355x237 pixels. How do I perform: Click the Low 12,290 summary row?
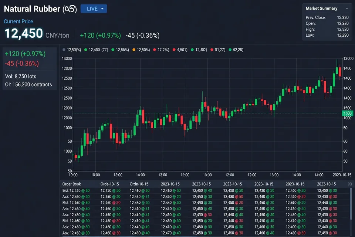327,35
